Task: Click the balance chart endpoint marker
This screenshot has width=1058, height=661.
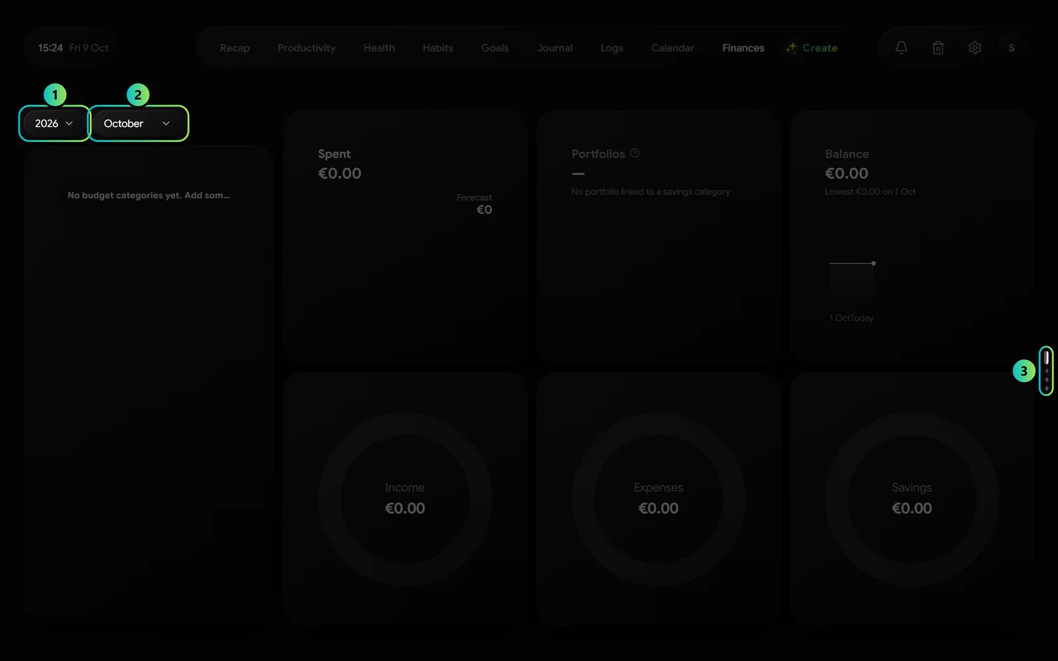Action: click(874, 263)
